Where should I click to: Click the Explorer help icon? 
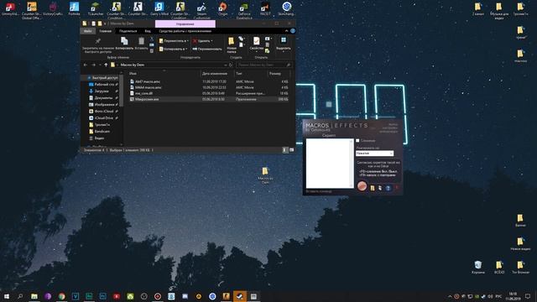[293, 31]
